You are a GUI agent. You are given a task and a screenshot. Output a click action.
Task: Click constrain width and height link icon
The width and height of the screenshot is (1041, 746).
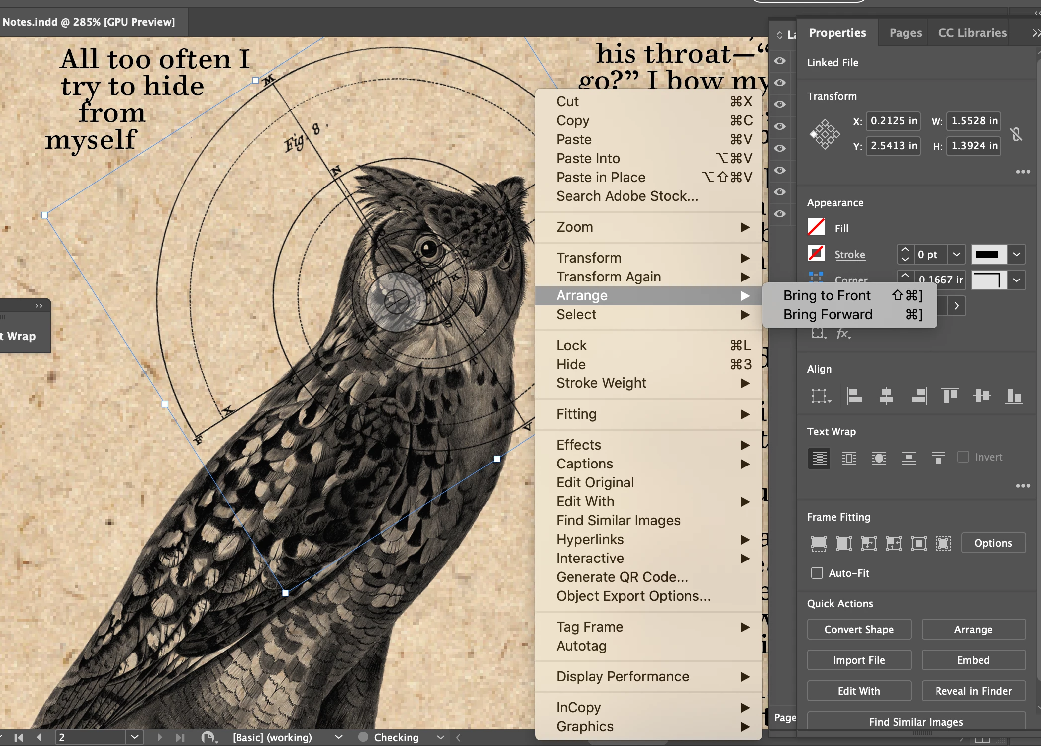[x=1016, y=134]
